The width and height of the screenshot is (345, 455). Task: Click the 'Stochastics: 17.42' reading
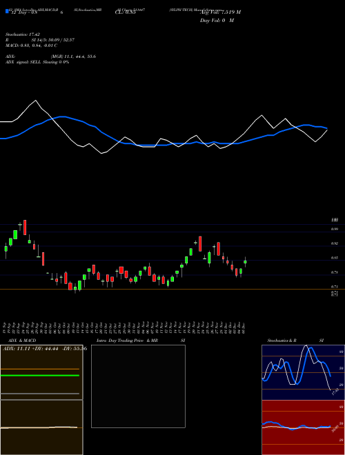[22, 34]
